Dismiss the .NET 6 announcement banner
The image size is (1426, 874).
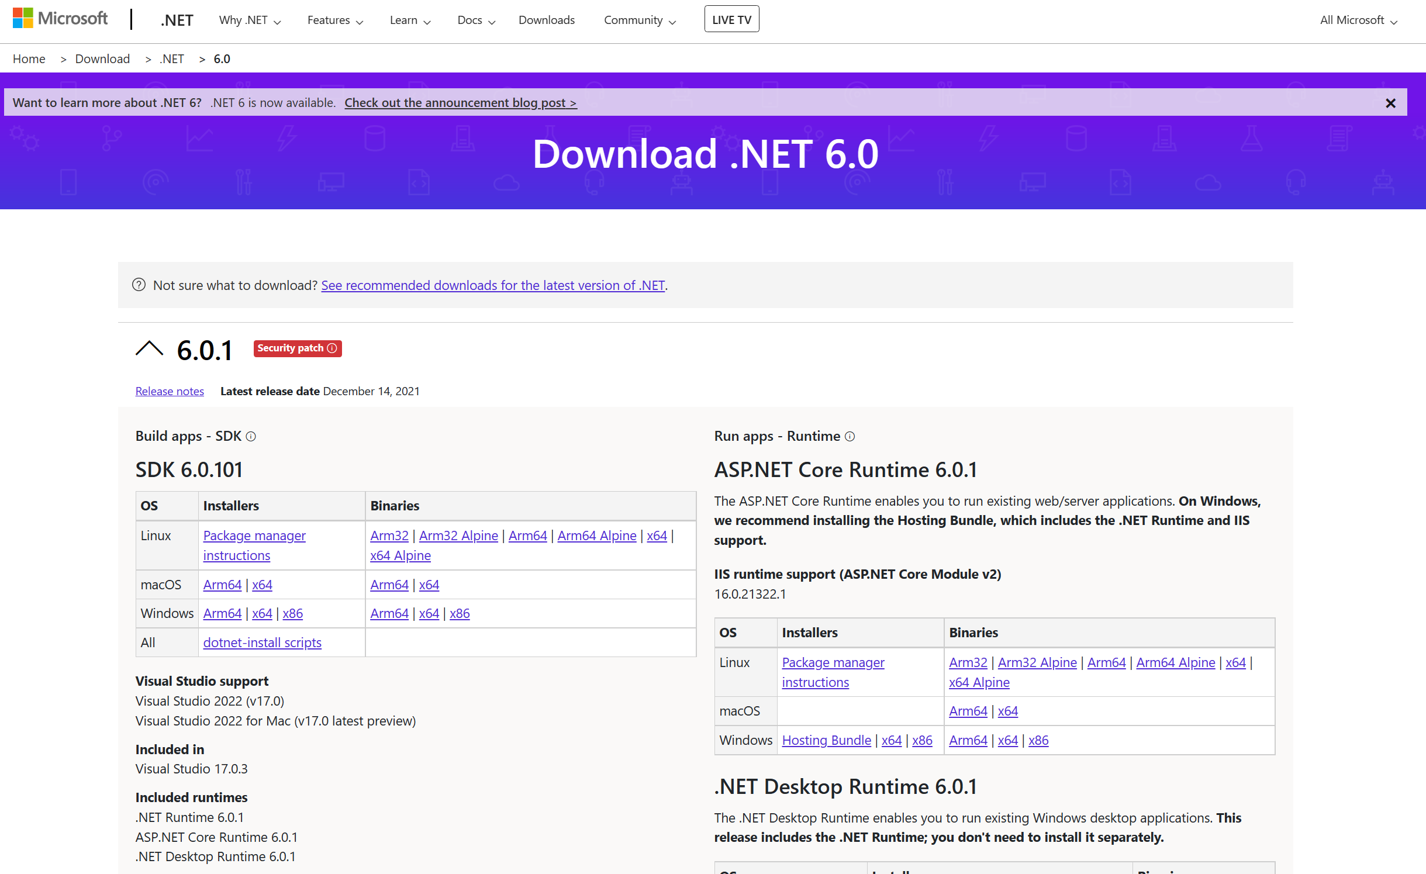click(x=1390, y=103)
